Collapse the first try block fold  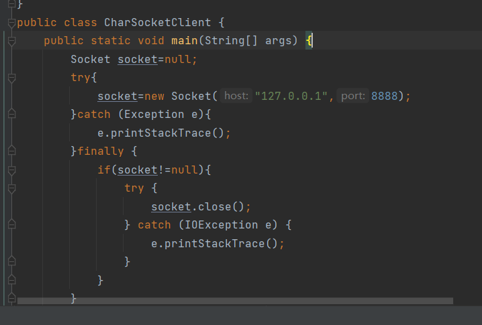pos(11,78)
